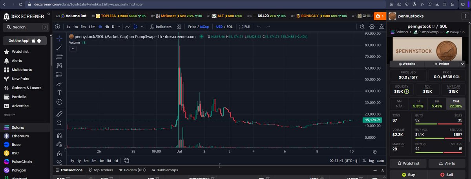
Task: Open the Watchlist page in sidebar
Action: pyautogui.click(x=20, y=52)
